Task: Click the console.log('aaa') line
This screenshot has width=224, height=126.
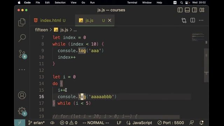Action: click(x=80, y=51)
